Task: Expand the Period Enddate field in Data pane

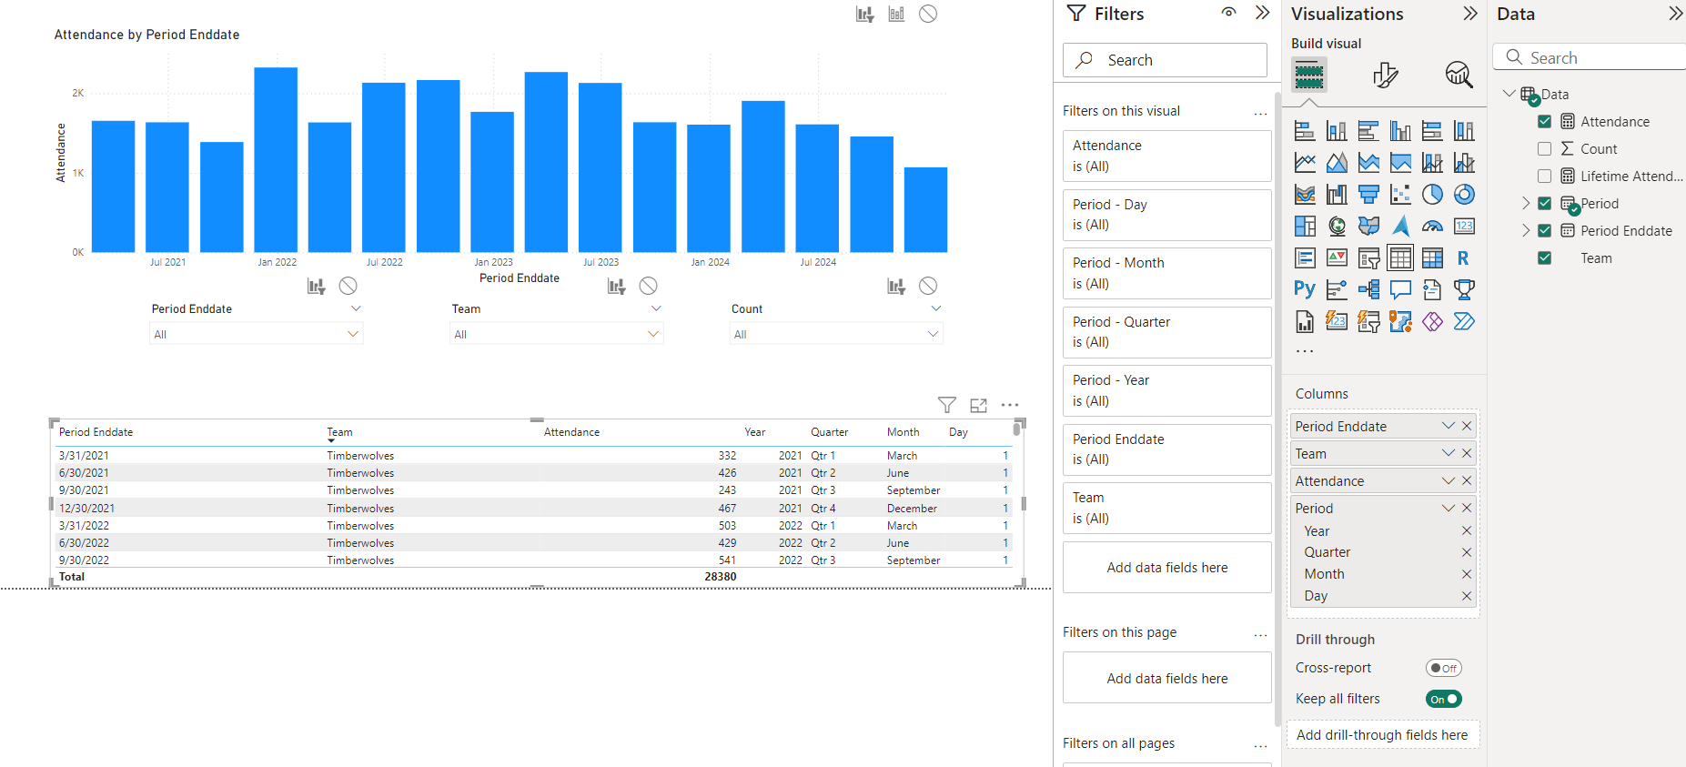Action: [1526, 231]
